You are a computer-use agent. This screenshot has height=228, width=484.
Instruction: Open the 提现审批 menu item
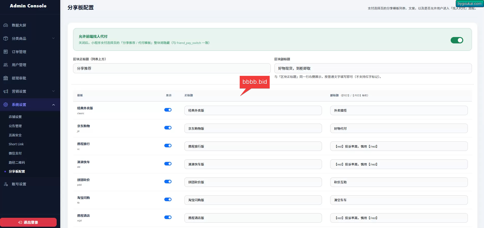coord(30,78)
